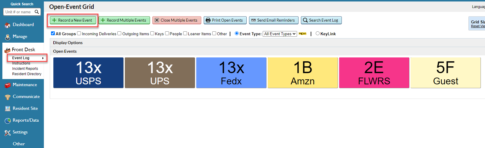485x148 pixels.
Task: Open the 2E FLWRS pink tile
Action: tap(374, 73)
